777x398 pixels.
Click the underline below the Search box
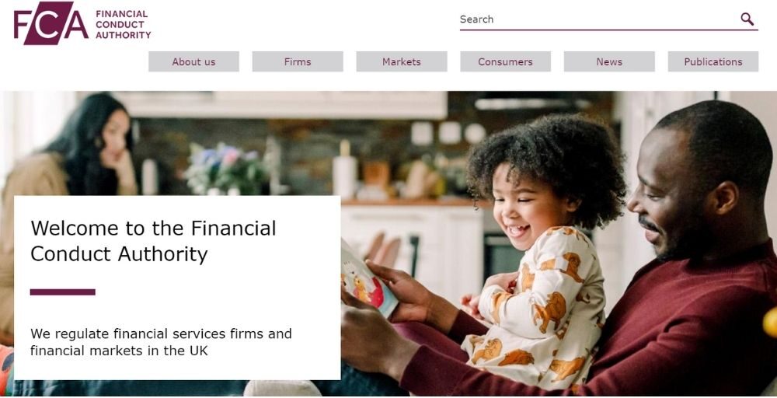point(609,30)
